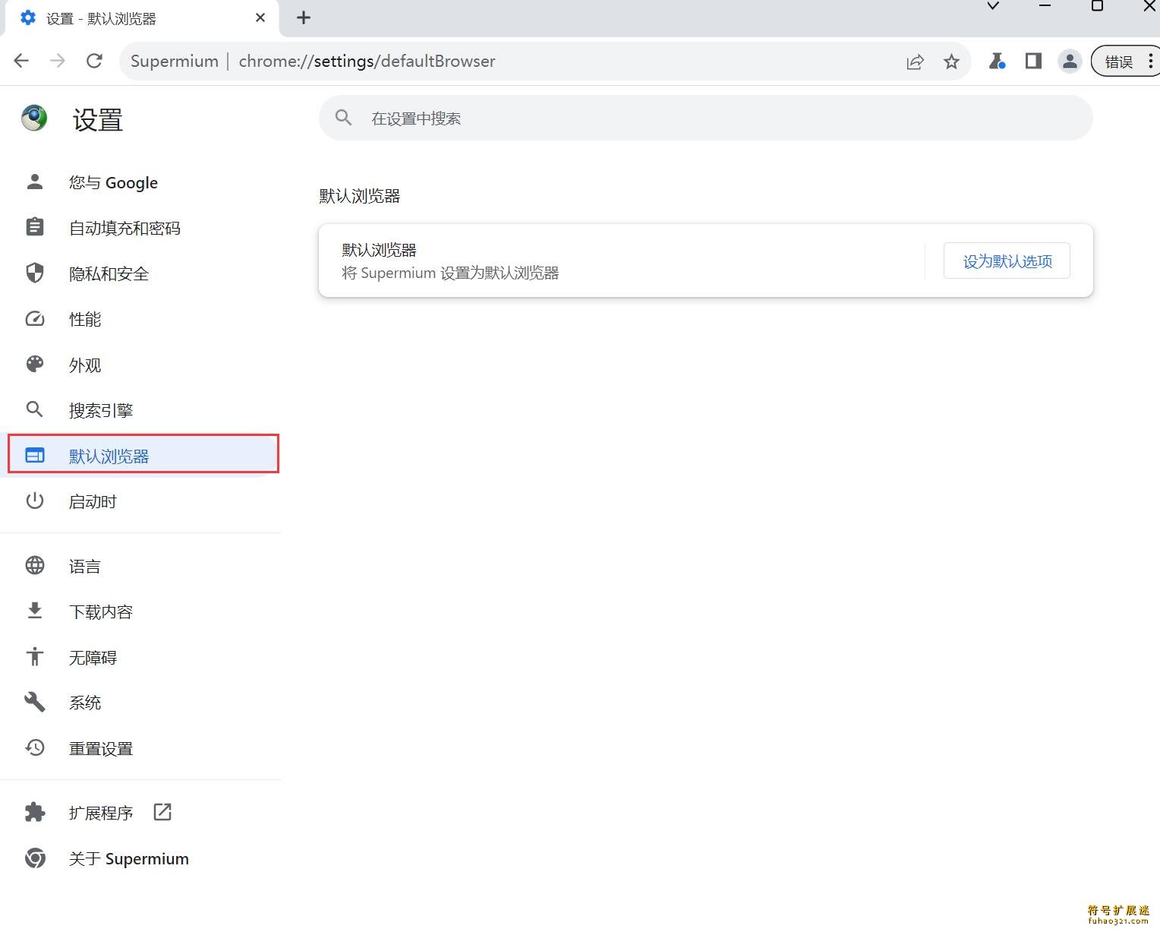
Task: Click the magnifier icon for 搜索引擎
Action: pyautogui.click(x=35, y=409)
